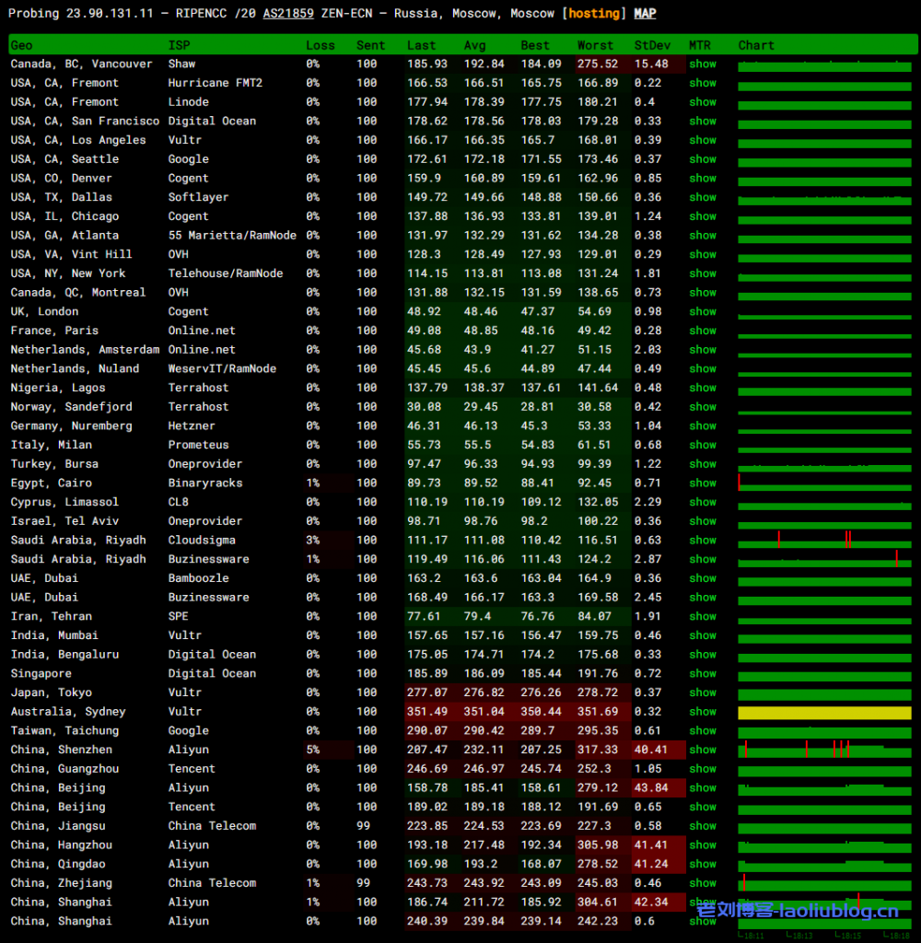
Task: Click the Taiwan, Taichung Google row chart
Action: tap(824, 731)
